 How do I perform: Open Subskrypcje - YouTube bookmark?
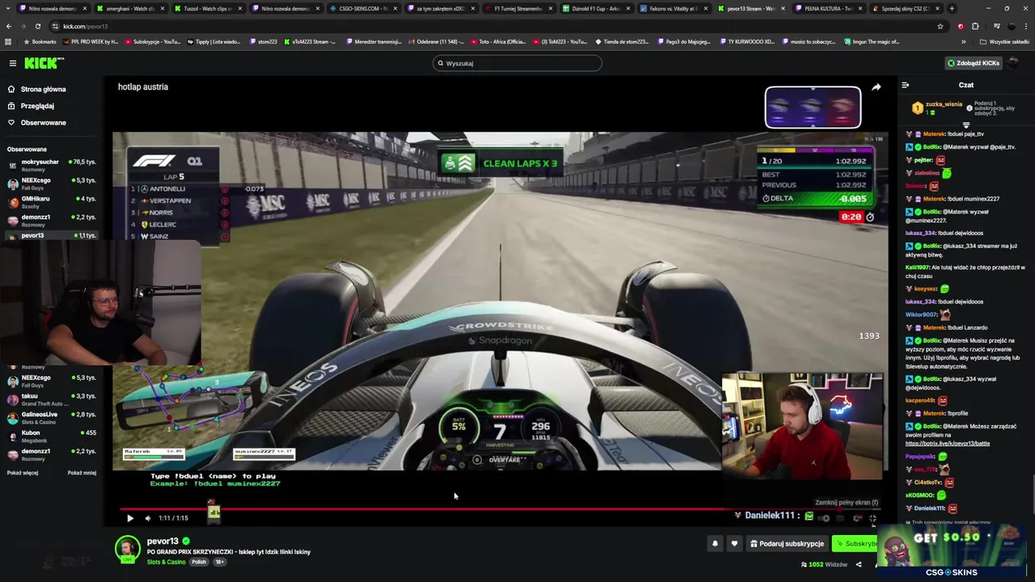[153, 41]
